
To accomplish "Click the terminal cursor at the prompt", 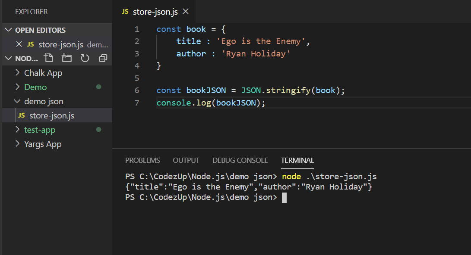I will pyautogui.click(x=284, y=197).
